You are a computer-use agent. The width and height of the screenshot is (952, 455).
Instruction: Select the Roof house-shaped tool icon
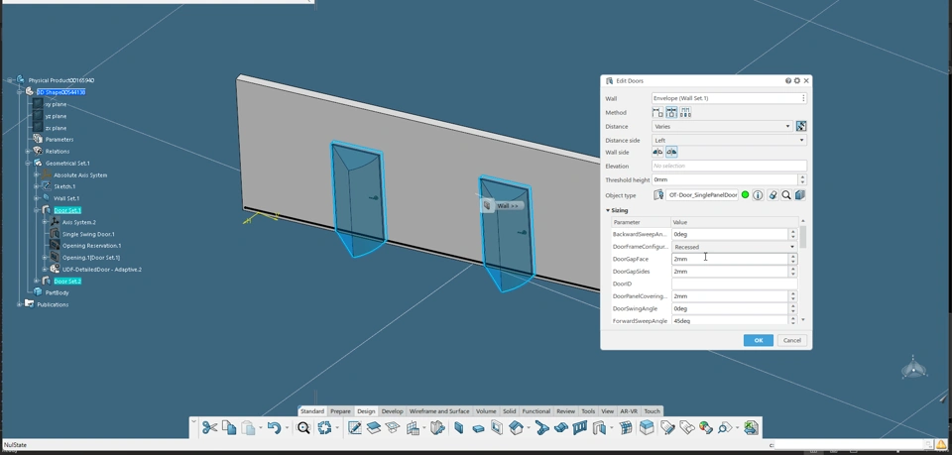(x=516, y=428)
